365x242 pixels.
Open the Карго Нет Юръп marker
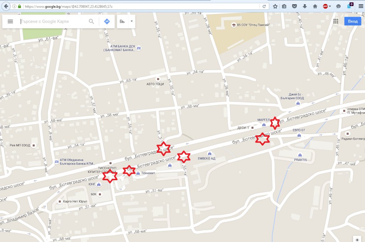60,201
